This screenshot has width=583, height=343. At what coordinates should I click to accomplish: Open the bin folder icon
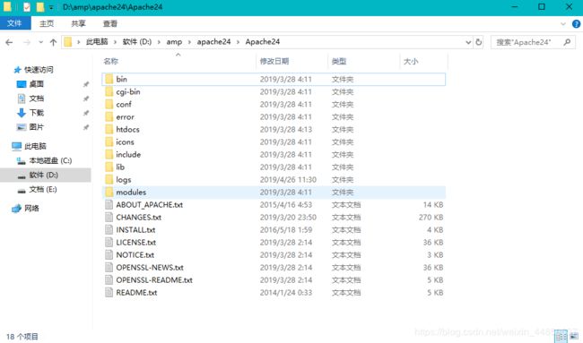(x=109, y=79)
